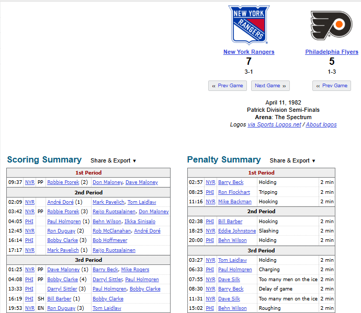Select the Flyers score 5

(x=332, y=62)
